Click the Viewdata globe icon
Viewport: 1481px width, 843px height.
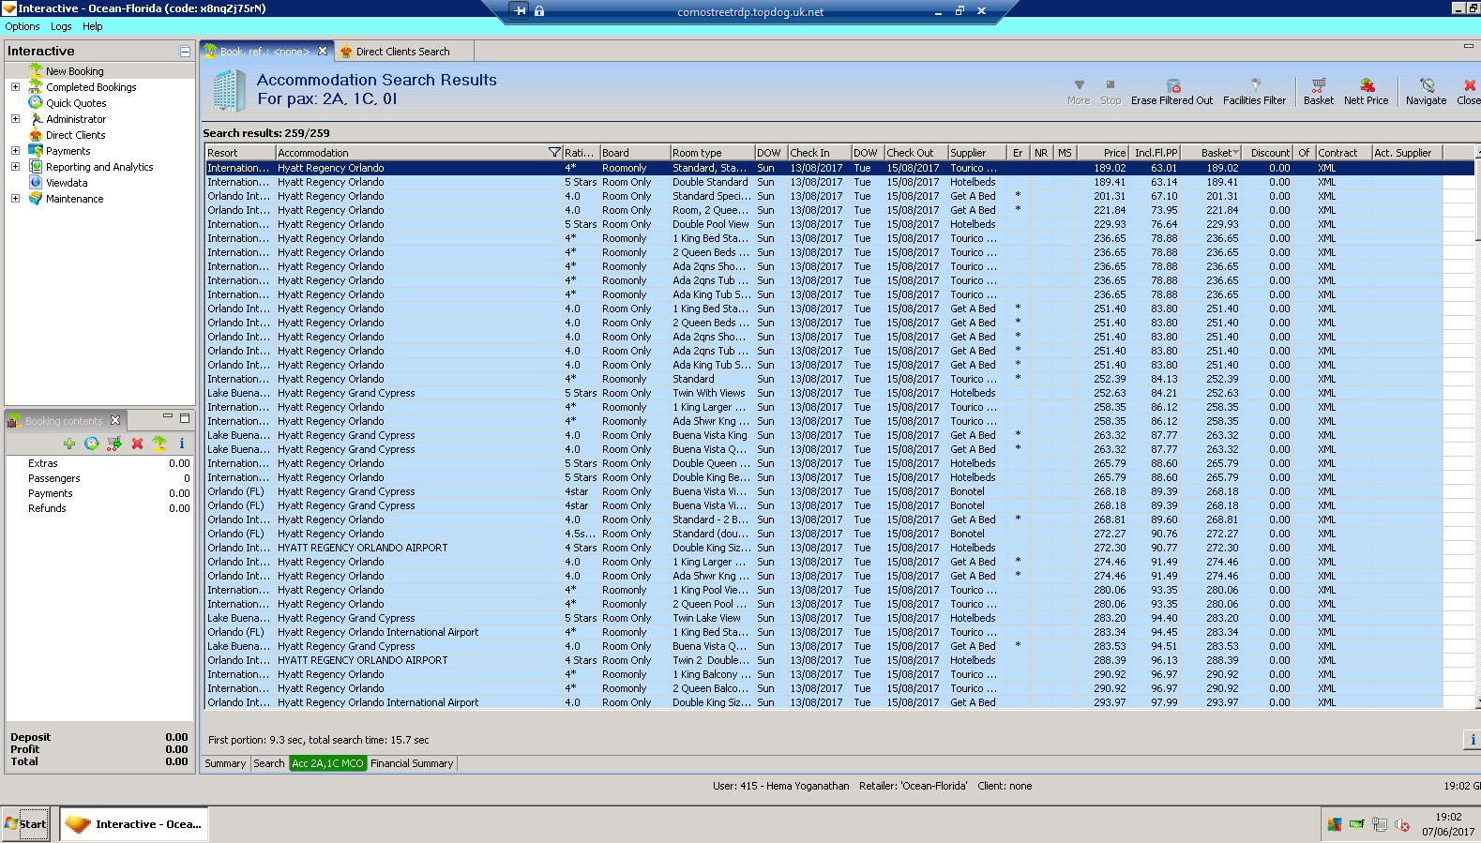36,183
